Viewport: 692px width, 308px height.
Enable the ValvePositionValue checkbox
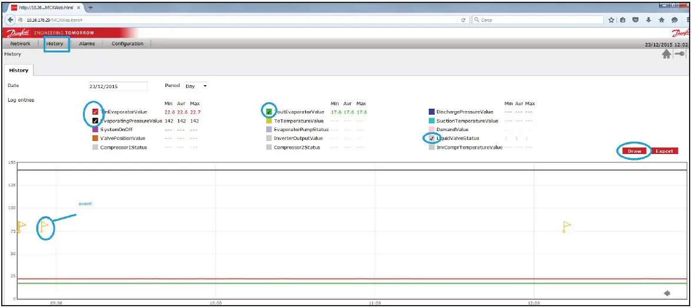coord(95,138)
